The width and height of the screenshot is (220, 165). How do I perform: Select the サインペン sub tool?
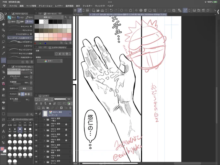(x=20, y=27)
